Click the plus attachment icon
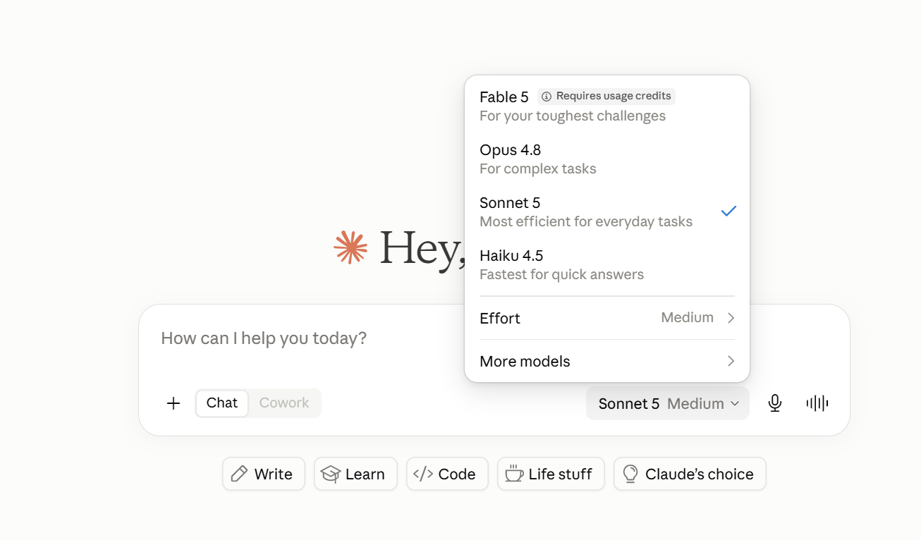The width and height of the screenshot is (921, 540). pos(173,403)
